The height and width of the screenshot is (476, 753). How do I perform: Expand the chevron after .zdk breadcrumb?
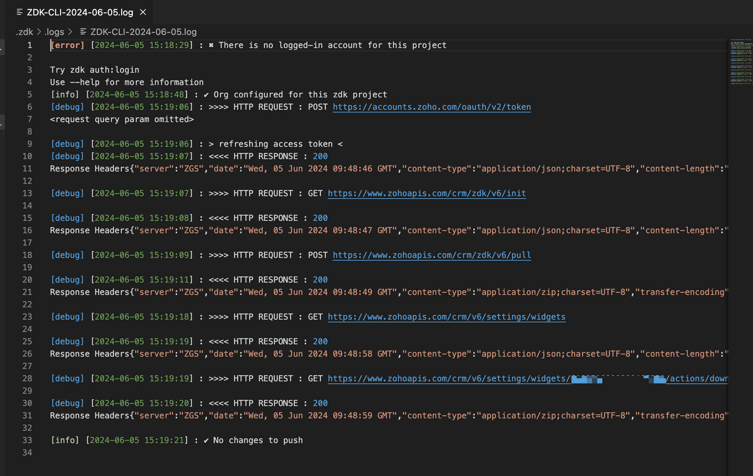(39, 32)
